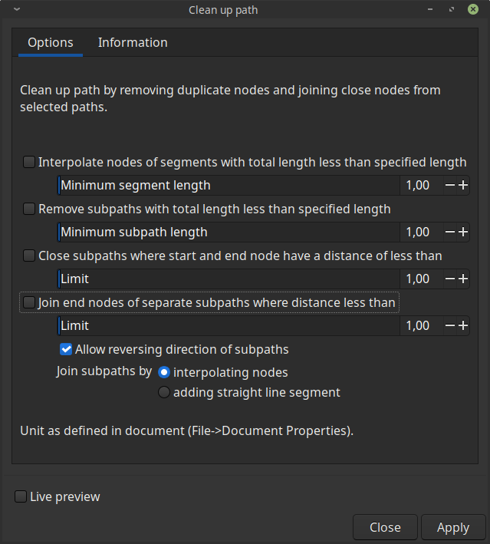Select interpolating nodes radio option
Screen dimensions: 490x544
pyautogui.click(x=163, y=372)
